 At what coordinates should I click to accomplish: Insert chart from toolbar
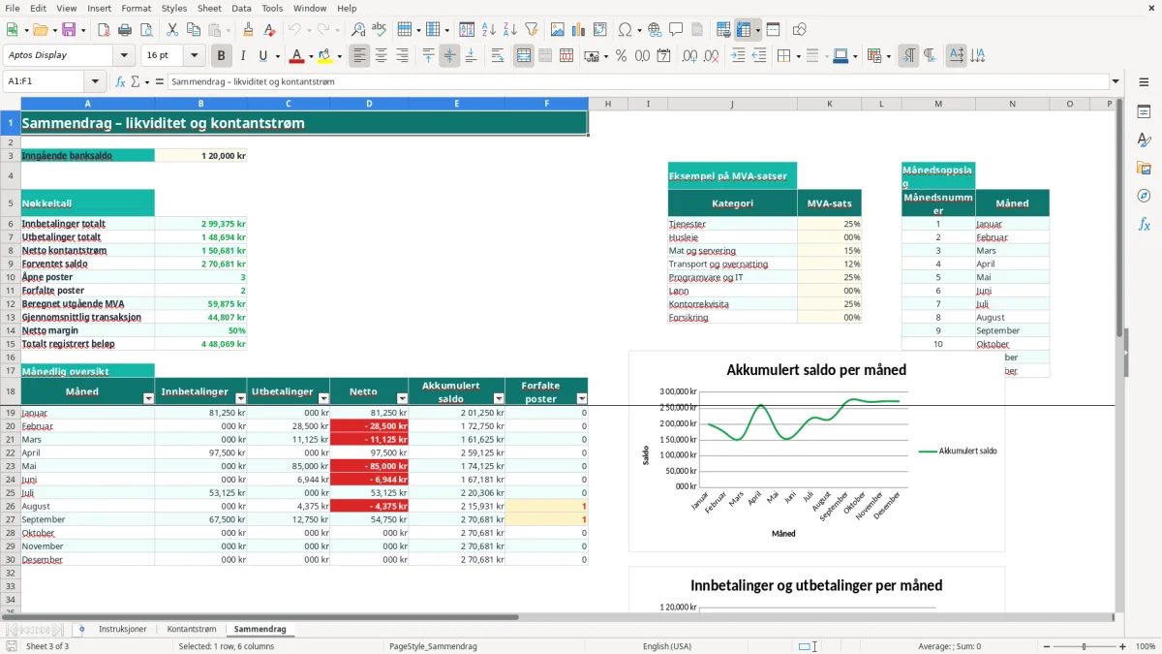[x=579, y=30]
